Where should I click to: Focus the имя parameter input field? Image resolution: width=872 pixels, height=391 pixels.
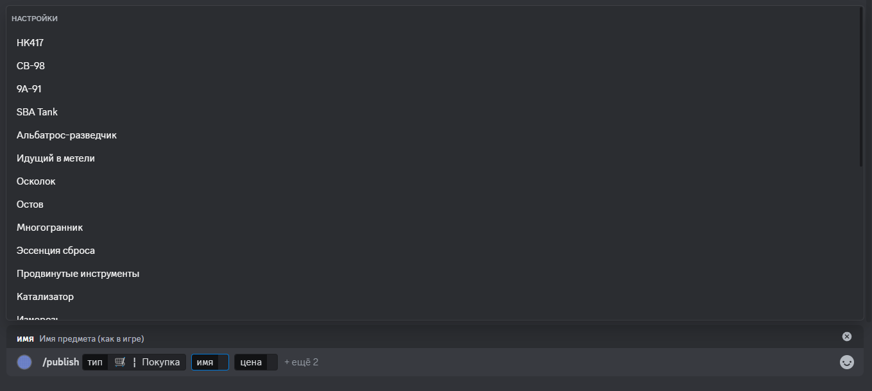pos(210,362)
